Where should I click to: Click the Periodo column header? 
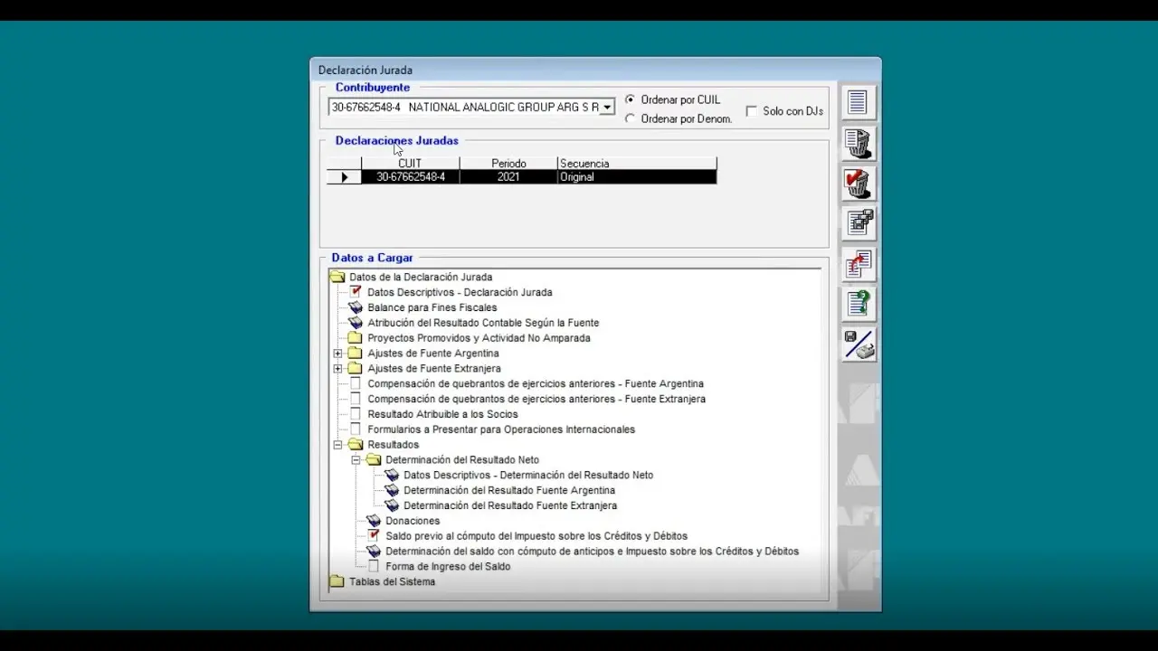508,164
